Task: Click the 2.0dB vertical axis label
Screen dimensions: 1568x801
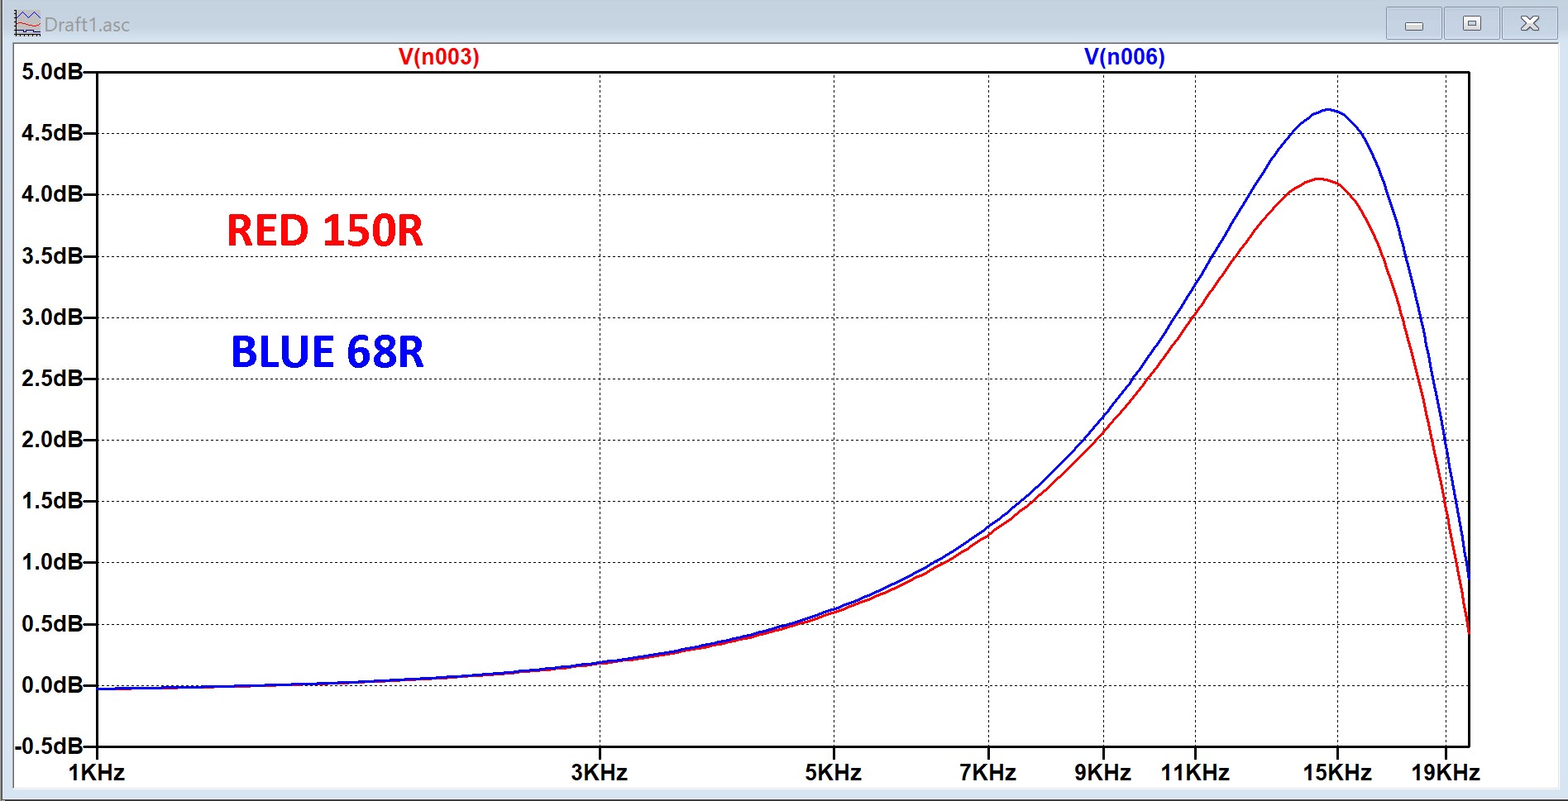Action: [52, 440]
